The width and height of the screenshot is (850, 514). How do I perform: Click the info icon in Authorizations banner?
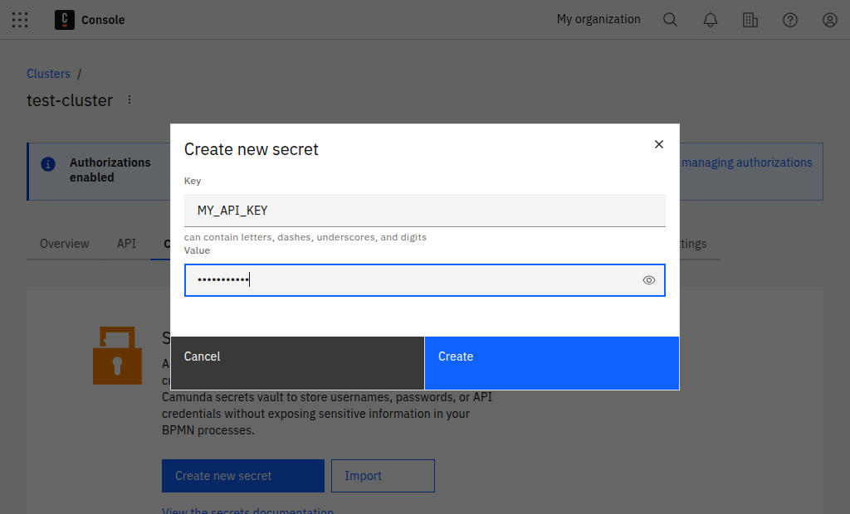tap(49, 163)
